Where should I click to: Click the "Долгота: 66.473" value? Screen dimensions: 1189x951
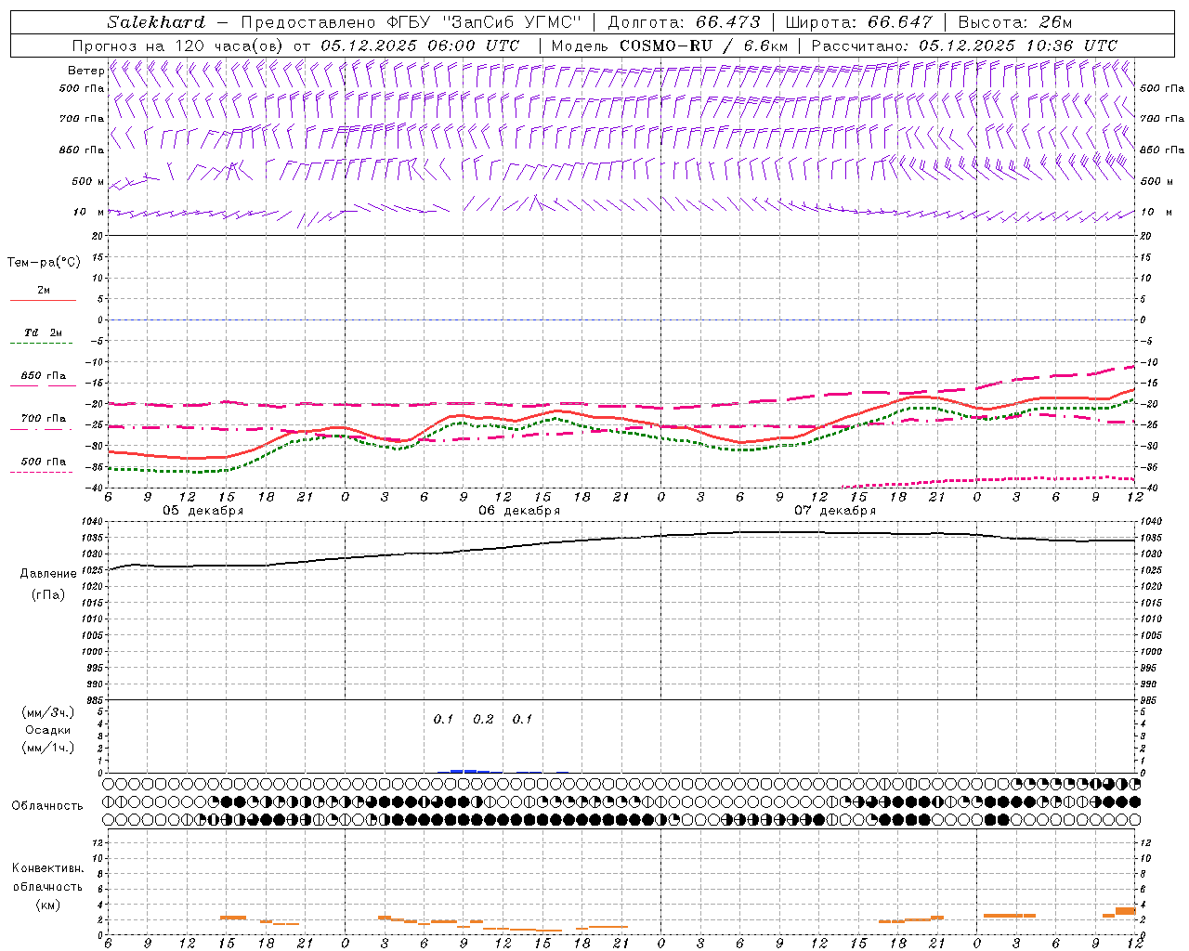coord(684,22)
